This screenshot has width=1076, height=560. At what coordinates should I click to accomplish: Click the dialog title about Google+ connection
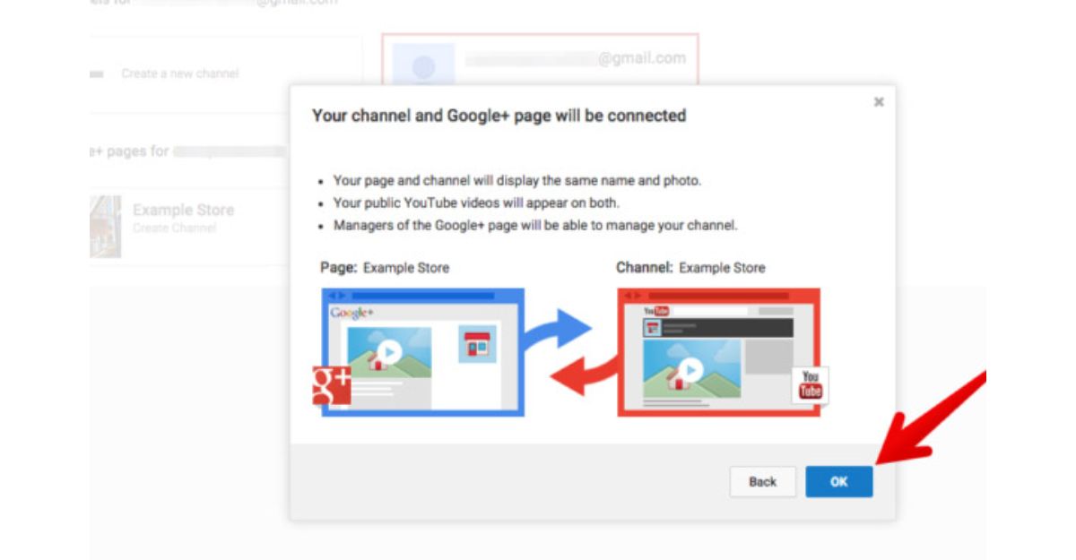[x=499, y=116]
